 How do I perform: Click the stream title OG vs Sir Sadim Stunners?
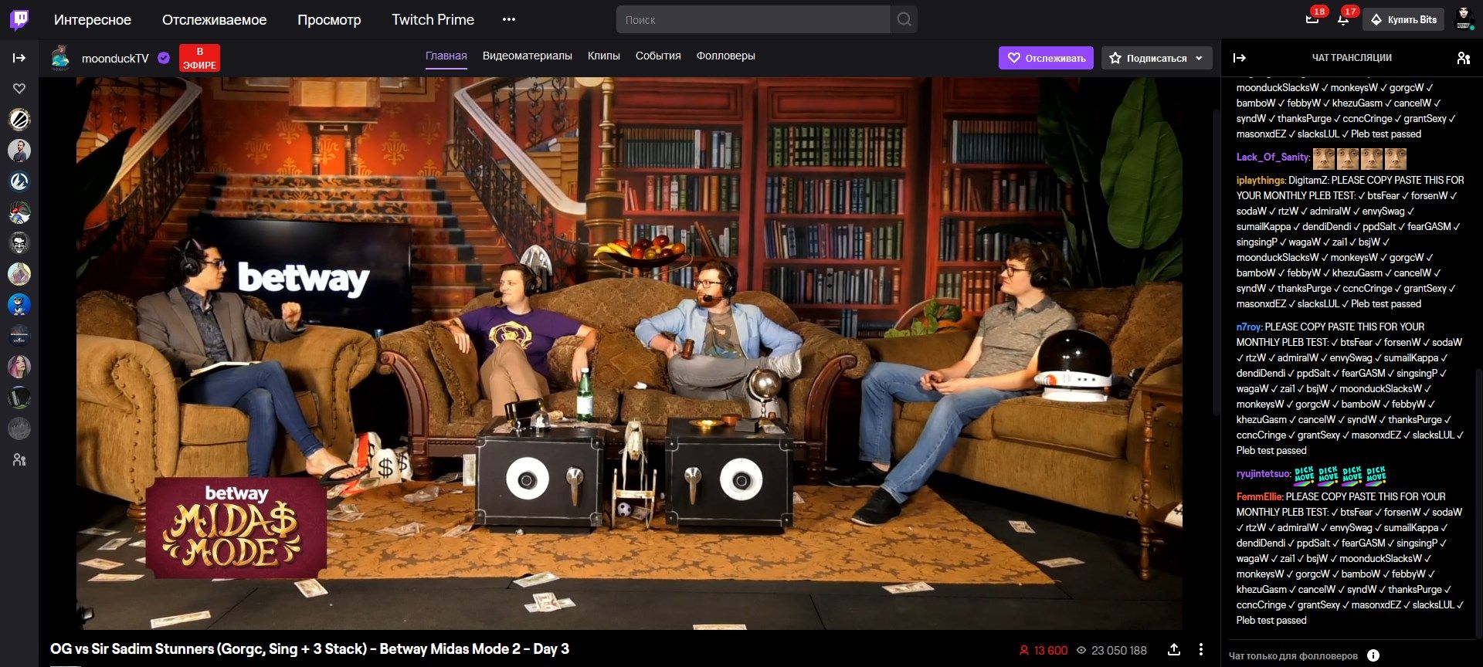310,648
